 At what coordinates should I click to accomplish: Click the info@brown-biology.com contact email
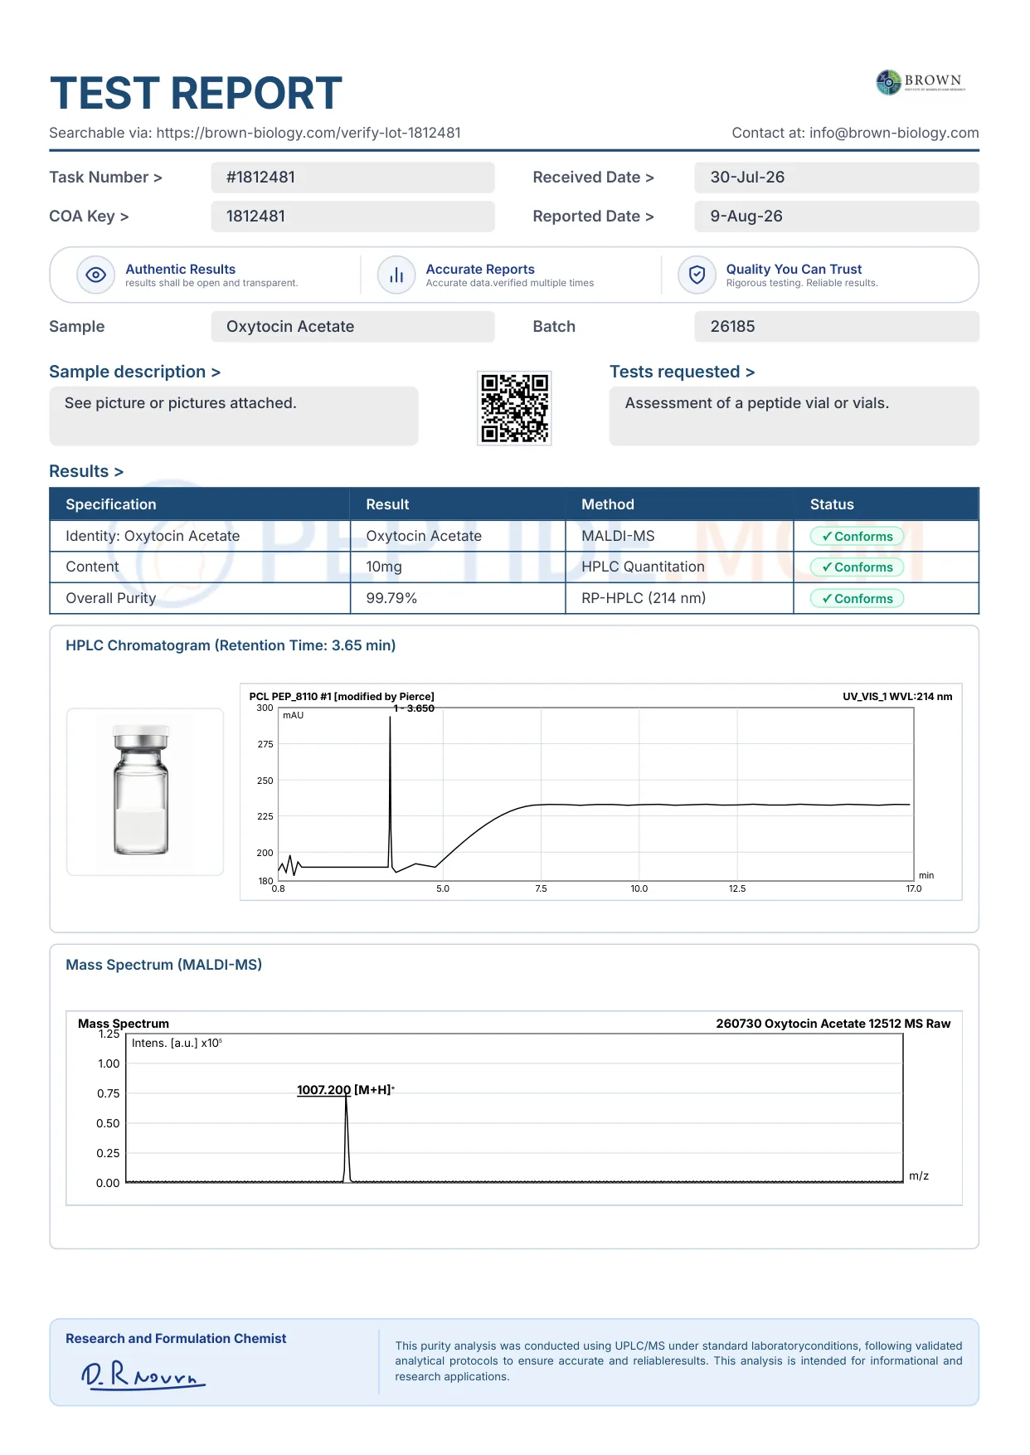894,133
